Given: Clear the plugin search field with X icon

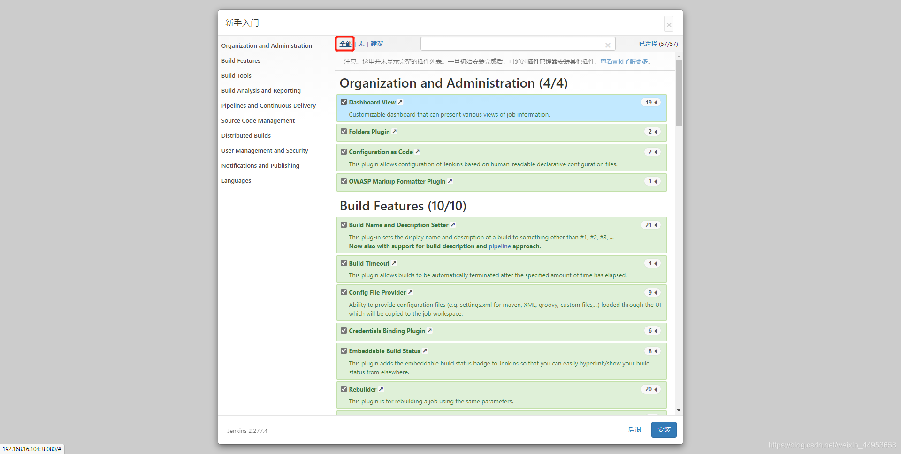Looking at the screenshot, I should point(608,45).
